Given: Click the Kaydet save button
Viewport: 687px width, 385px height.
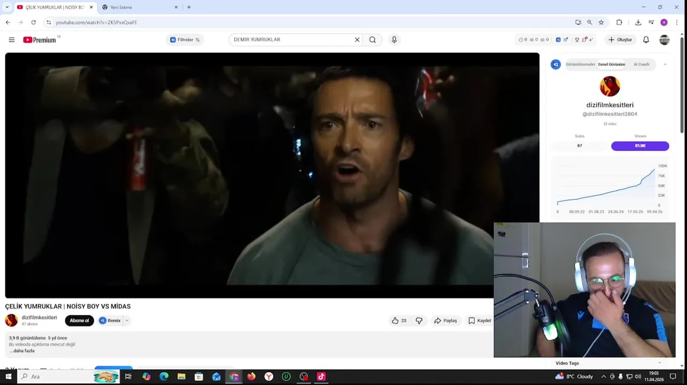Looking at the screenshot, I should click(480, 320).
